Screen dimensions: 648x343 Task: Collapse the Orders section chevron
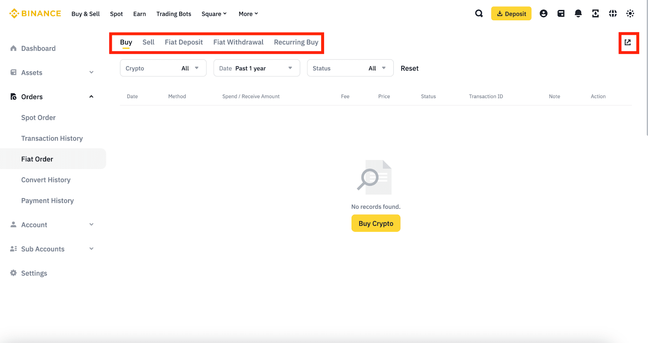(x=92, y=97)
